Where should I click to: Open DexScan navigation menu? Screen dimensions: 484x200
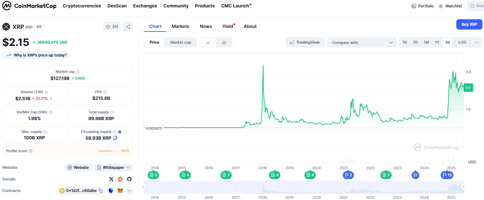click(x=117, y=6)
